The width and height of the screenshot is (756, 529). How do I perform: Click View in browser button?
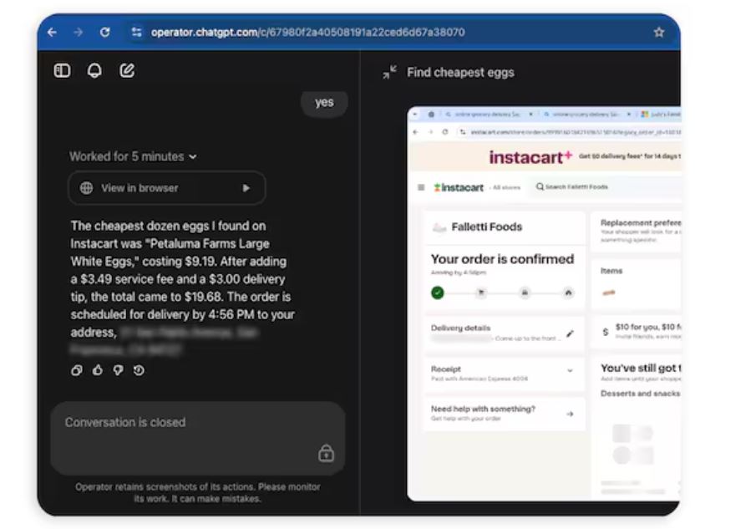click(167, 188)
